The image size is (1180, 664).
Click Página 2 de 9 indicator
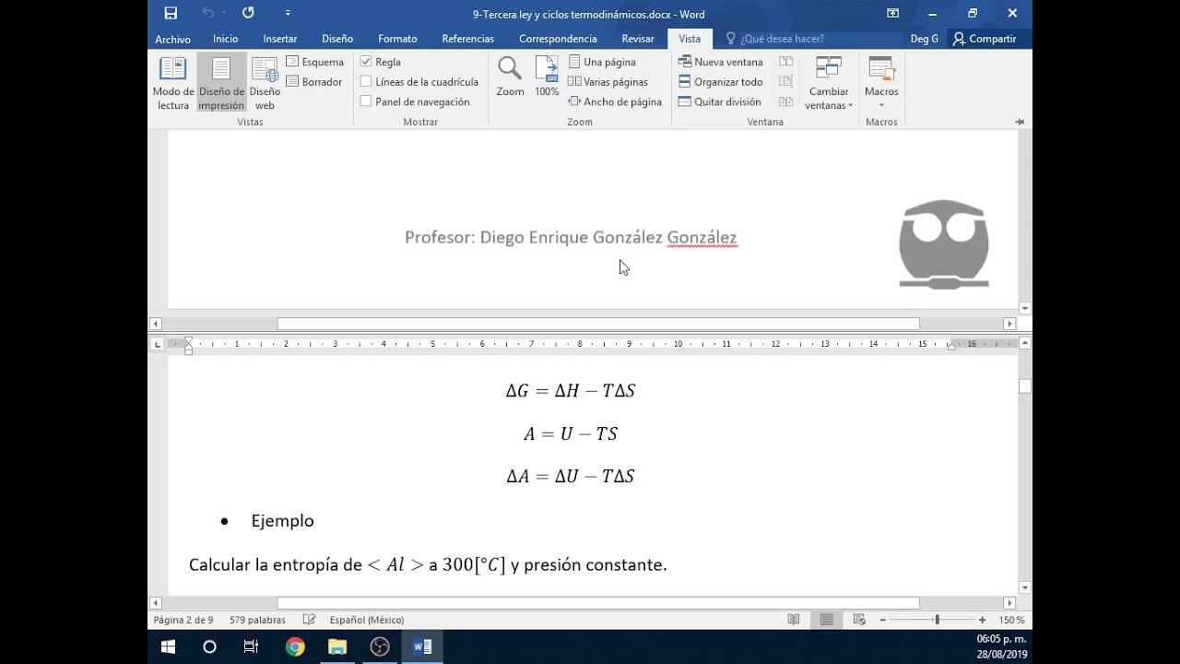183,620
